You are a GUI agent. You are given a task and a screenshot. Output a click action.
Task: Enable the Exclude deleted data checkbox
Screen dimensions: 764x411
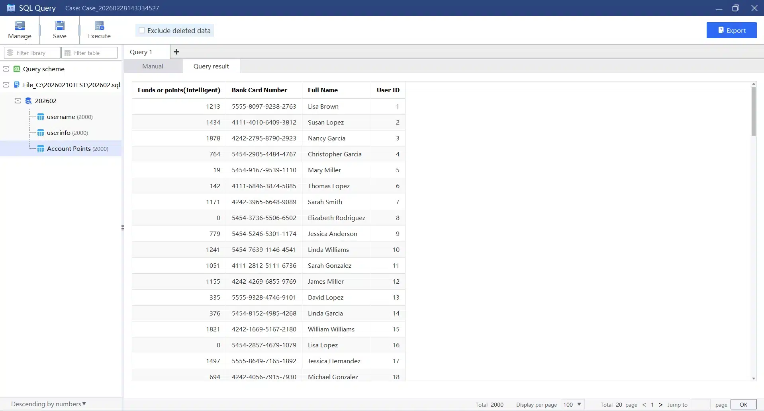tap(142, 30)
